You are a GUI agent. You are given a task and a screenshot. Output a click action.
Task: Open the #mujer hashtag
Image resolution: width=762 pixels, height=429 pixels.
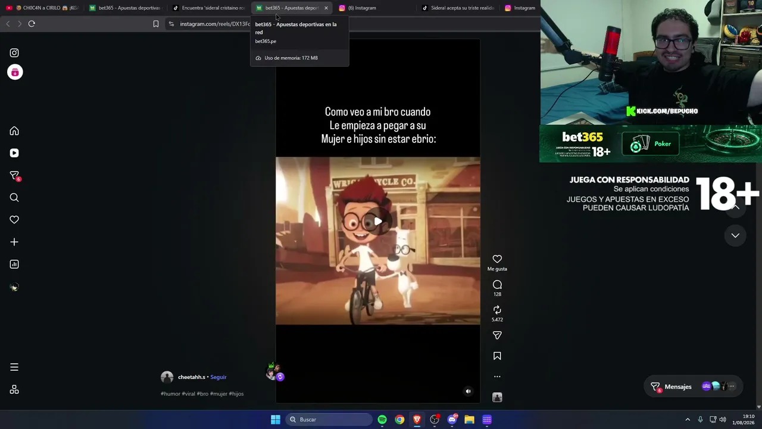pos(218,394)
